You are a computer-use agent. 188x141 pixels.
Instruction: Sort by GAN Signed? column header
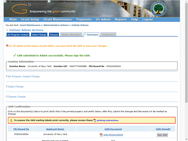[x=163, y=129]
